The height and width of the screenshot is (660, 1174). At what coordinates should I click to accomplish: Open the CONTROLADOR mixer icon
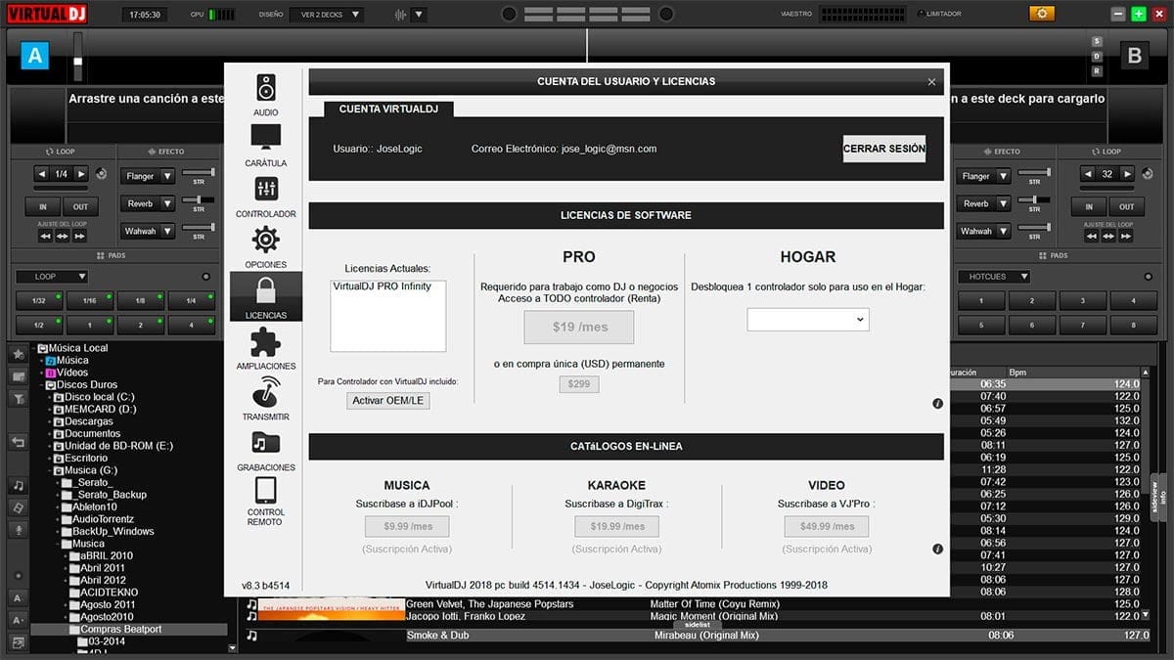pyautogui.click(x=265, y=189)
